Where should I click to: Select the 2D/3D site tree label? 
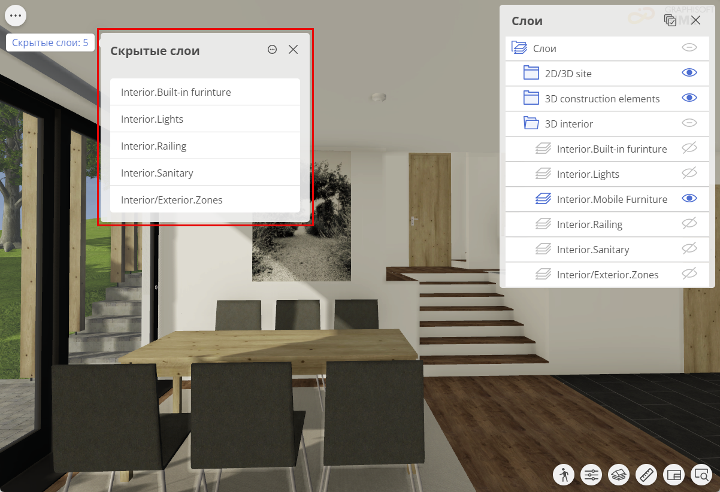[x=568, y=74]
